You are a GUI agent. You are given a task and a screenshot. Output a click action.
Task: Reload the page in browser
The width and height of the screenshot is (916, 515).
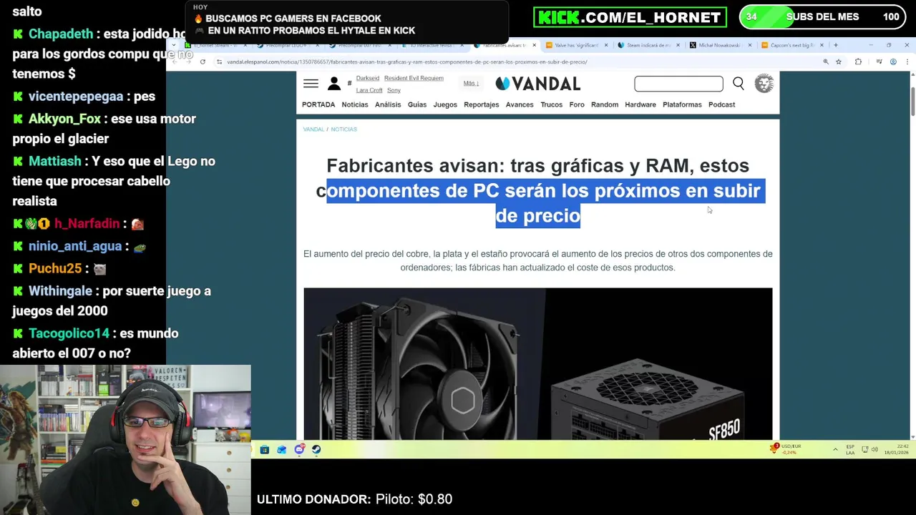203,62
